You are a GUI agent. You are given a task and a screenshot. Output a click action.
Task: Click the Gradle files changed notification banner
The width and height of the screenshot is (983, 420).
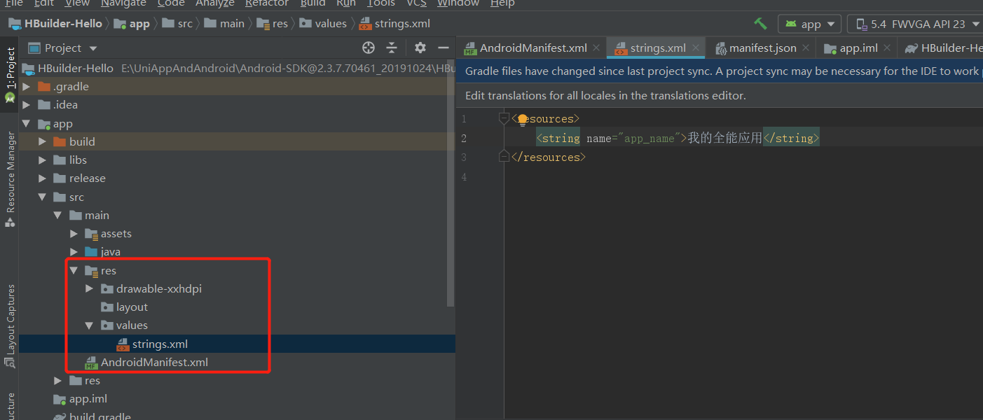click(720, 71)
